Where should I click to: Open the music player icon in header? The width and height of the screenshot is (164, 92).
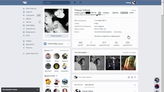80,3
